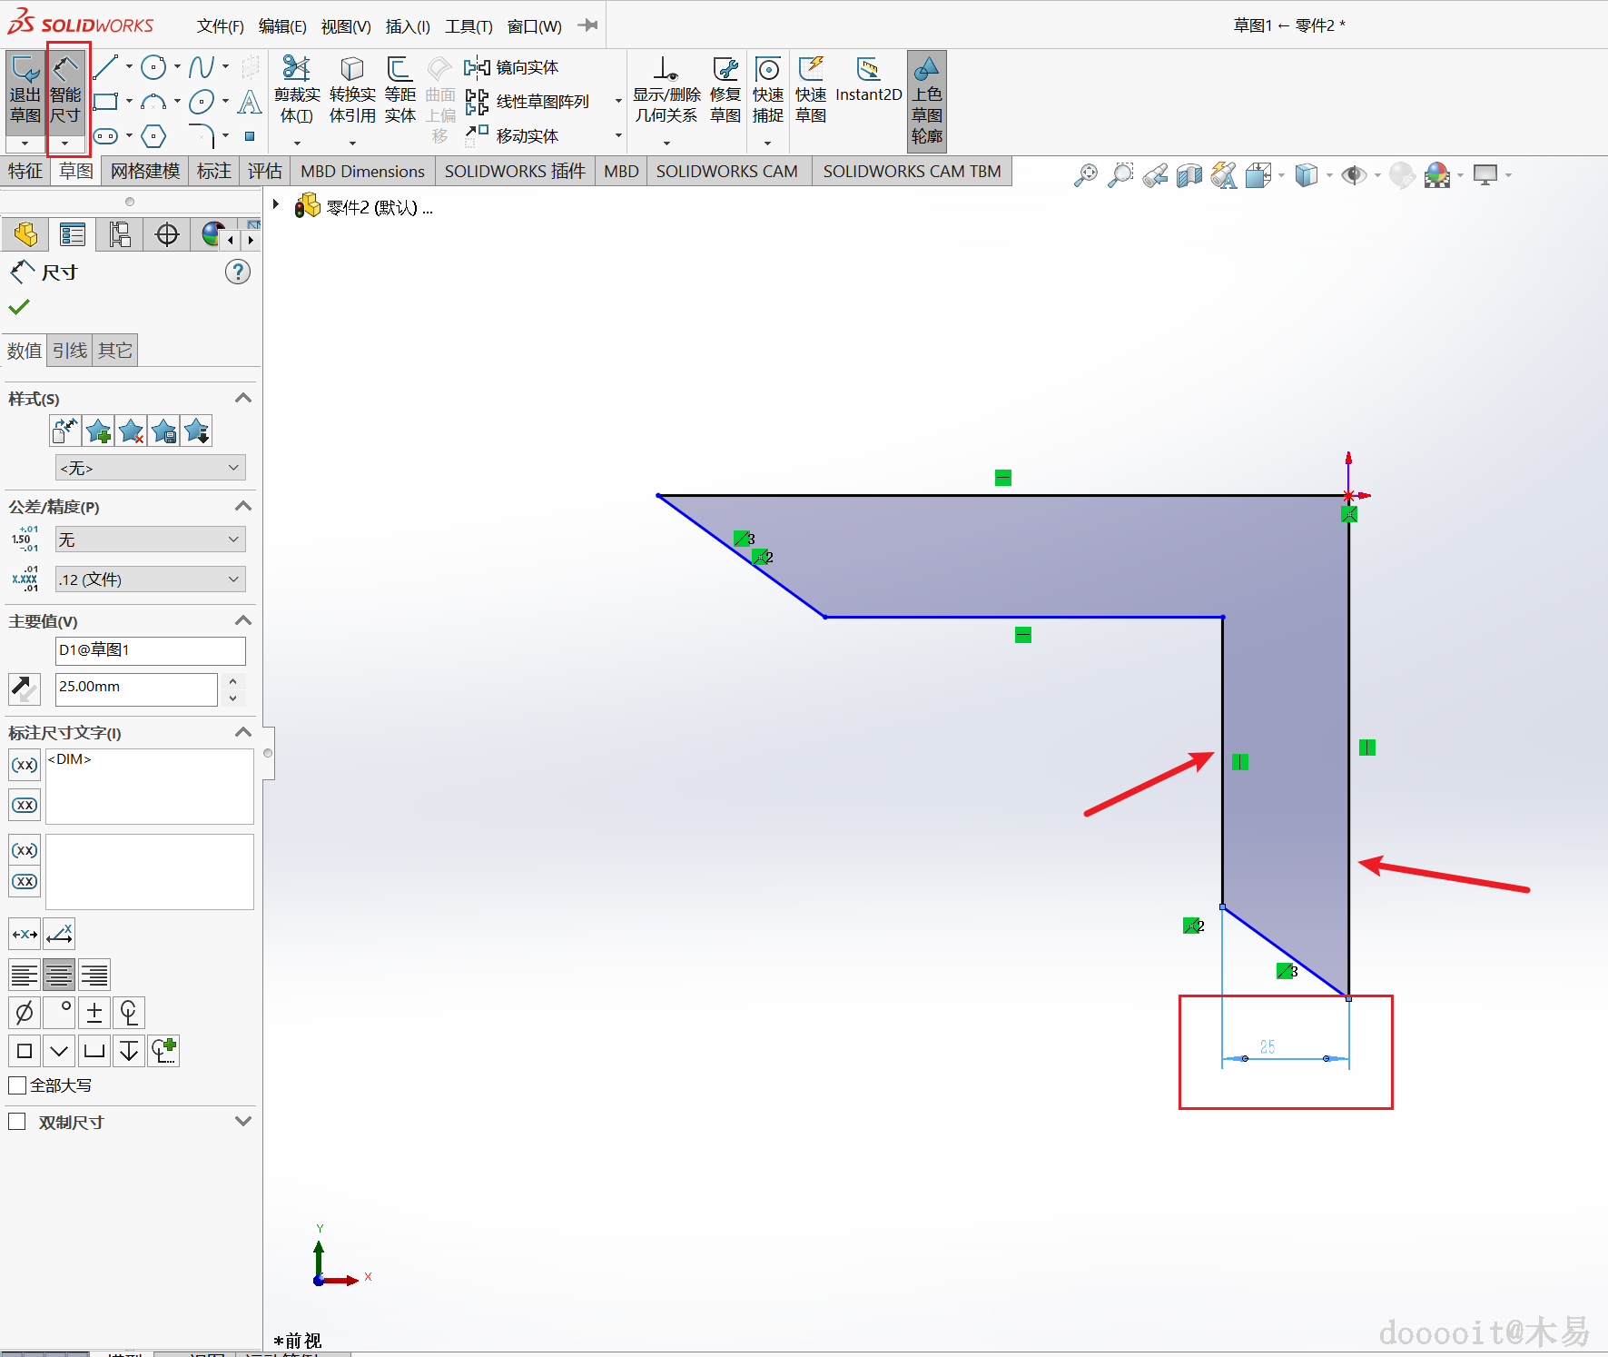Screen dimensions: 1608x1357
Task: Check the 双制尺寸 (dual dimension) checkbox
Action: (x=17, y=1122)
